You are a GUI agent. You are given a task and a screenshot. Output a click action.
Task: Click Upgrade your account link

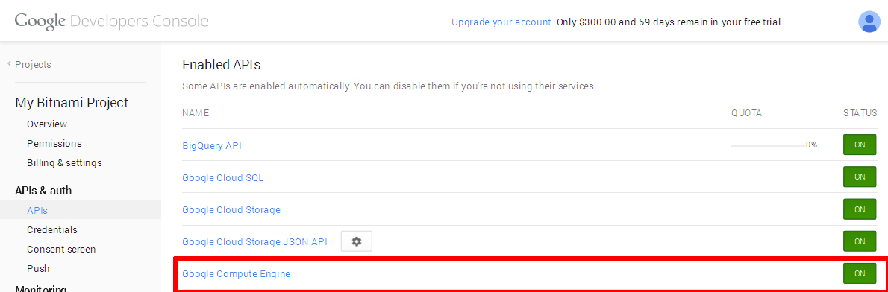[x=502, y=22]
